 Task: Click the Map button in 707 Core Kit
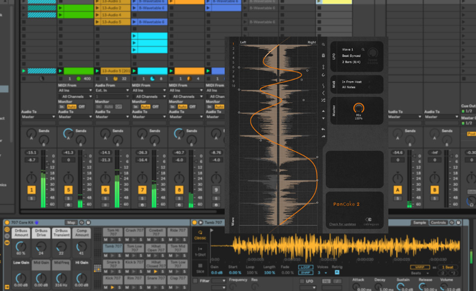71,223
